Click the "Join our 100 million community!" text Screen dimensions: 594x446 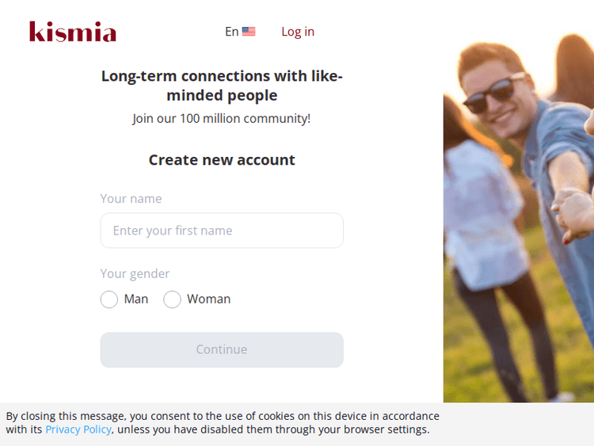pos(222,119)
